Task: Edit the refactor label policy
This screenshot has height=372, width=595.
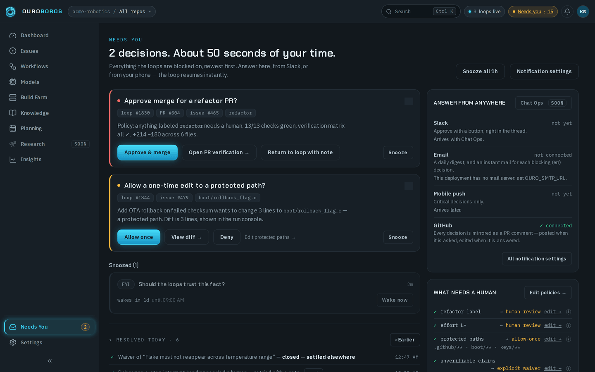Action: [x=553, y=312]
